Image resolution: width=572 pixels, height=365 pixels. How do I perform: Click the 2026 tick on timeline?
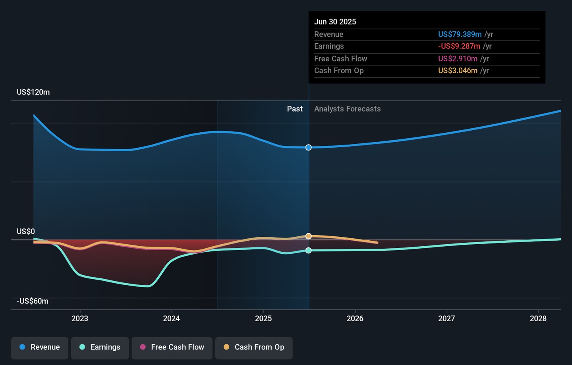(355, 319)
